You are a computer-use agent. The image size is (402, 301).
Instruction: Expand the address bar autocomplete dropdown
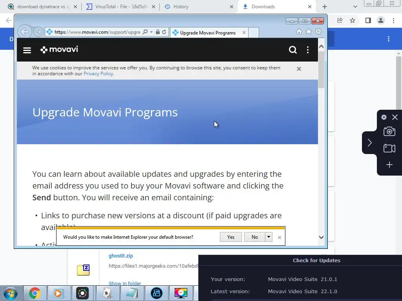point(151,32)
